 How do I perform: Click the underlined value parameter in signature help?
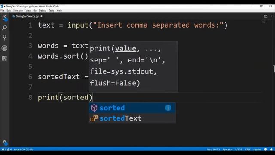pos(125,49)
